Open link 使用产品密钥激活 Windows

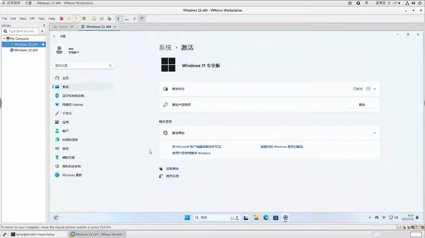tap(192, 153)
